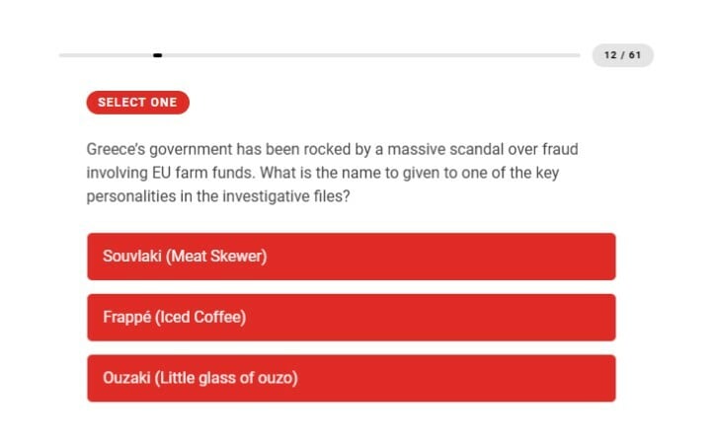Pick the Ouzaki (Little glass of ouzo) answer
This screenshot has height=446, width=716.
coord(351,378)
